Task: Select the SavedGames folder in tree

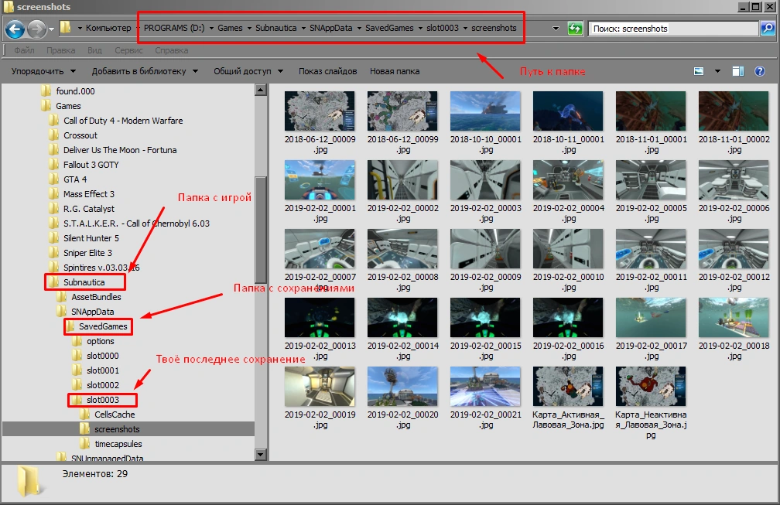Action: (x=103, y=326)
